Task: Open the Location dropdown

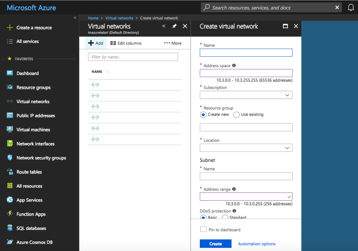Action: 287,148
